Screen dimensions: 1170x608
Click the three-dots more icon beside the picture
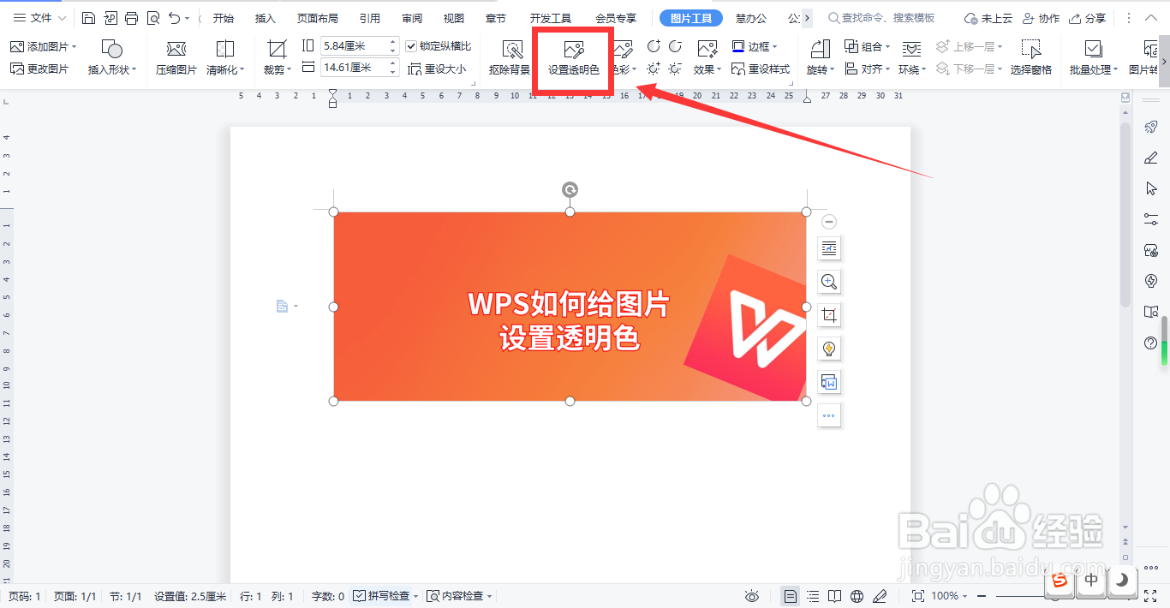(x=828, y=415)
